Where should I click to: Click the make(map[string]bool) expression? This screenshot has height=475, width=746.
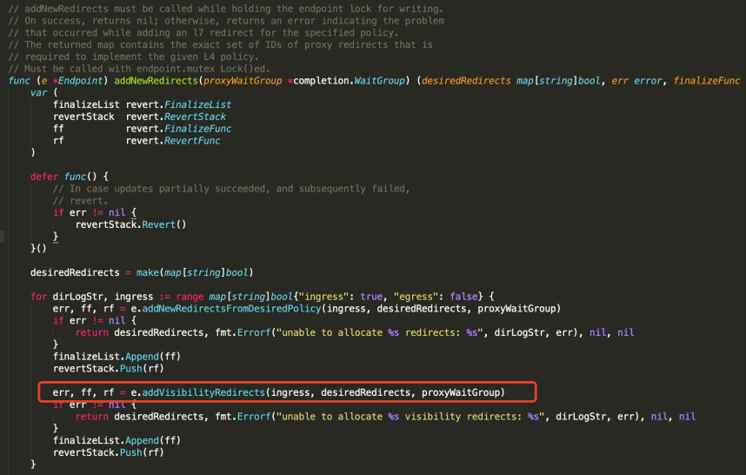point(195,272)
